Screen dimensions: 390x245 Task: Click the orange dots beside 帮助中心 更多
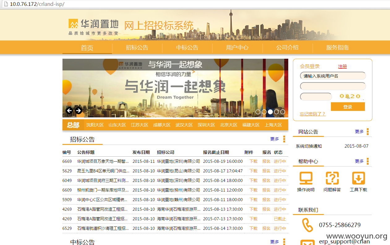[368, 161]
